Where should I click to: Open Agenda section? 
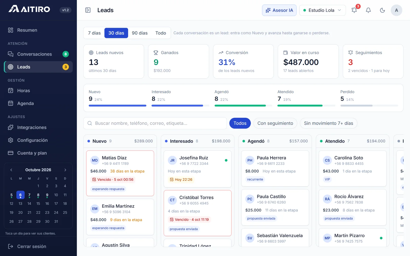[38, 103]
